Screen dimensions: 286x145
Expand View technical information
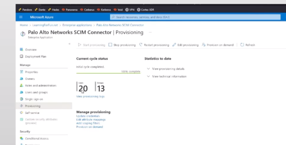click(167, 76)
